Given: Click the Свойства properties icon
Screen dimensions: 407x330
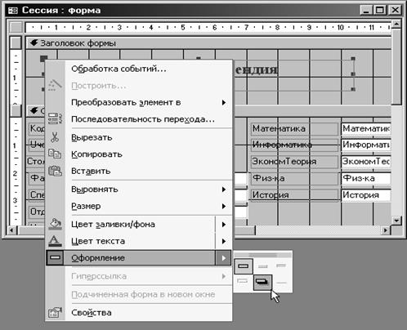Looking at the screenshot, I should [55, 313].
